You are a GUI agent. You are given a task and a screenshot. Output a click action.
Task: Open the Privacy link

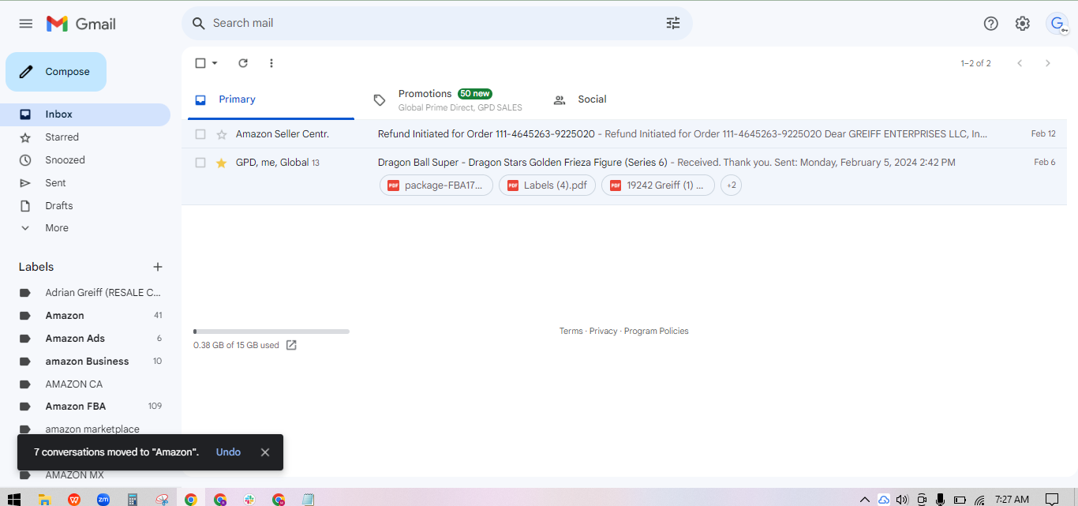[x=603, y=332]
